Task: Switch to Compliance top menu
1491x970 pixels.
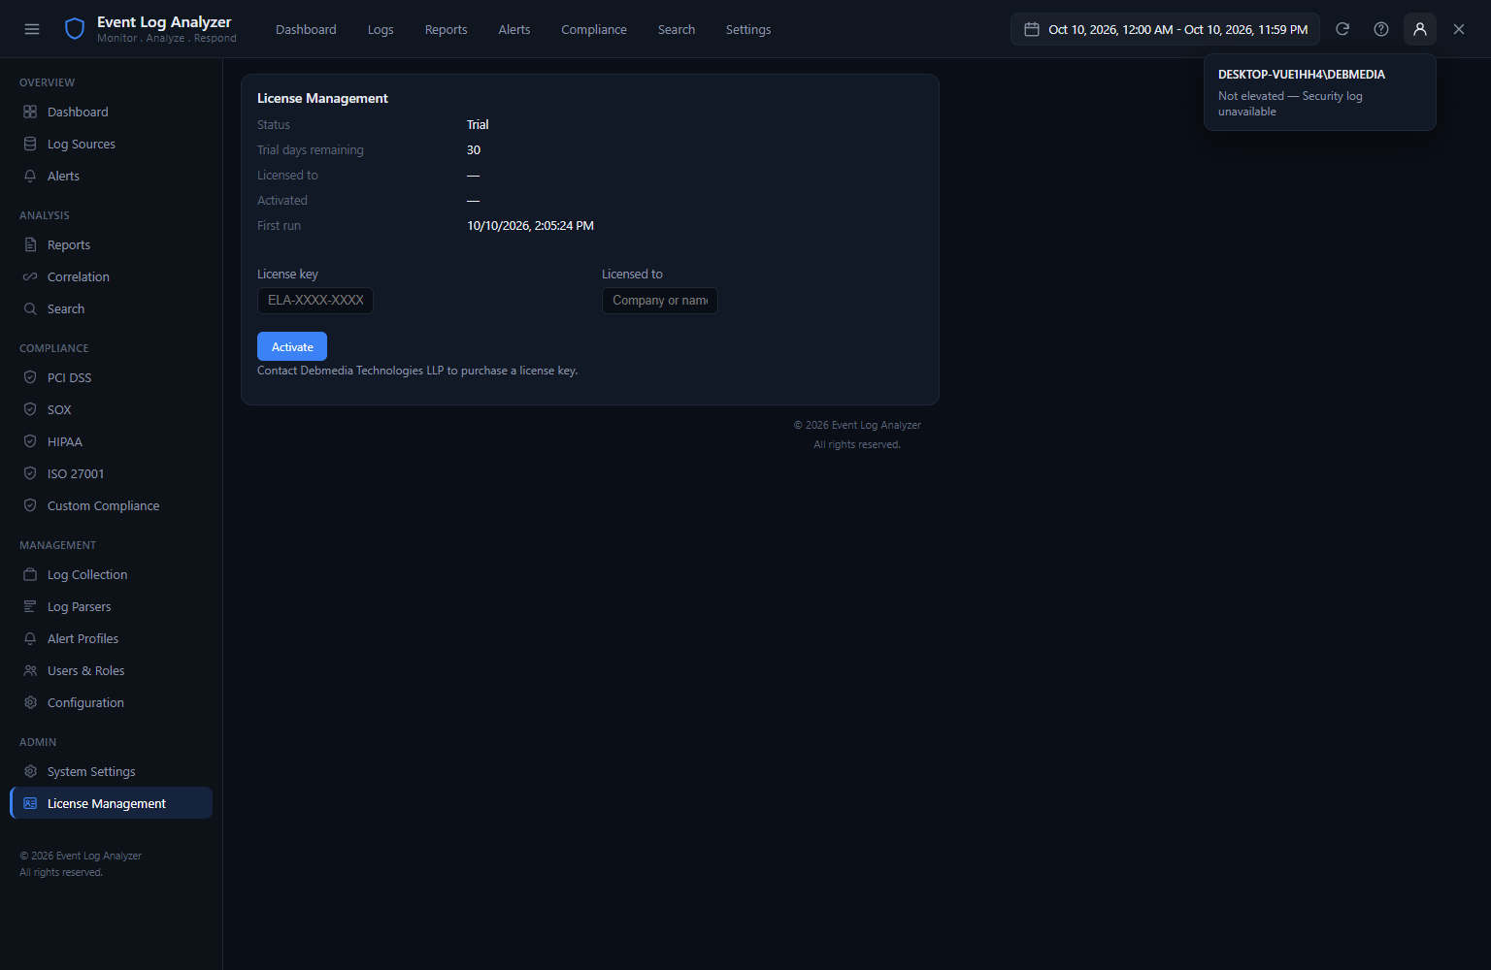Action: 594,29
